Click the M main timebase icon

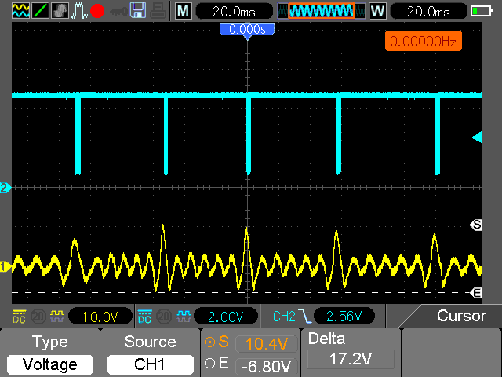183,11
